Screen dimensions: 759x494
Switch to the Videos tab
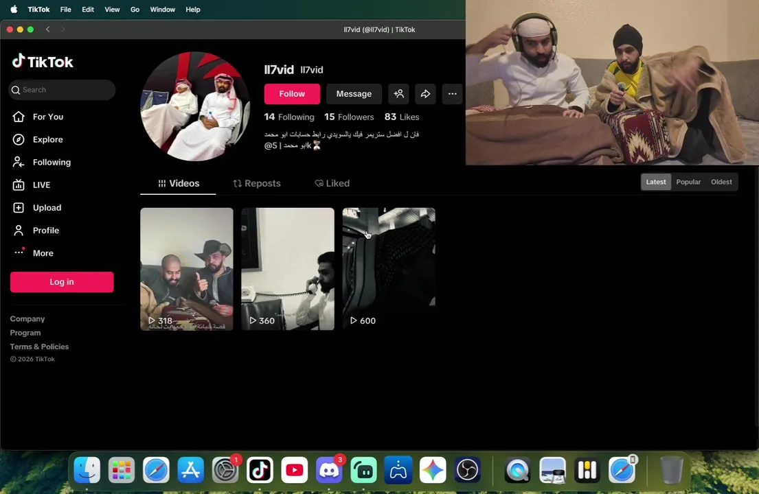tap(178, 183)
